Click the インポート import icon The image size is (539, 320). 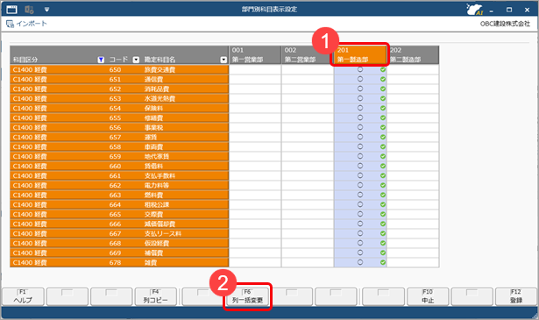point(10,24)
